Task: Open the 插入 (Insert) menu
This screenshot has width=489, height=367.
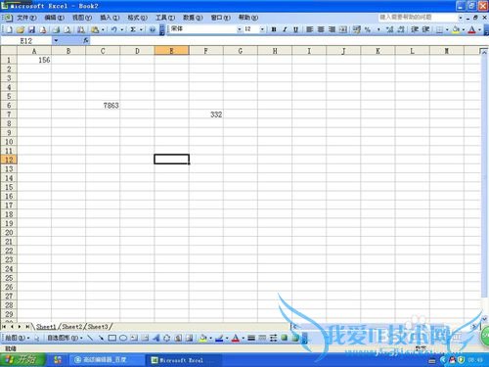Action: coord(110,18)
